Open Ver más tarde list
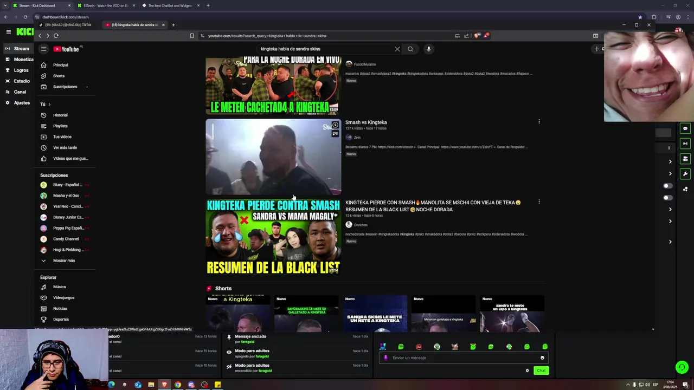 click(65, 148)
